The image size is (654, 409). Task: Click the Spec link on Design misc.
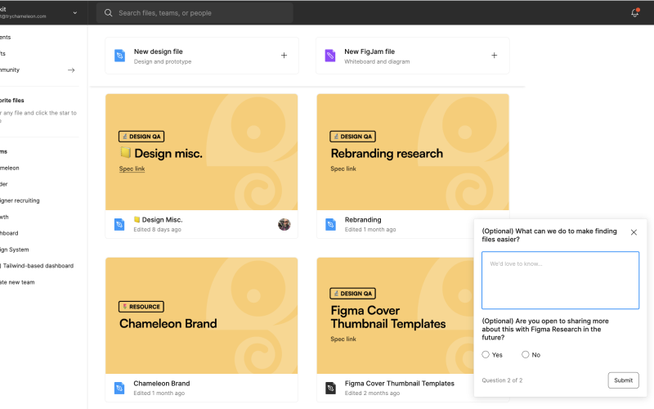(132, 169)
